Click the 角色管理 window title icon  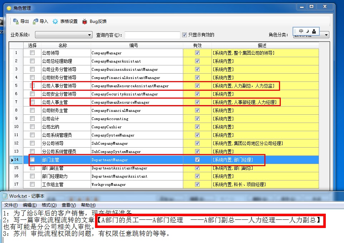pos(9,8)
